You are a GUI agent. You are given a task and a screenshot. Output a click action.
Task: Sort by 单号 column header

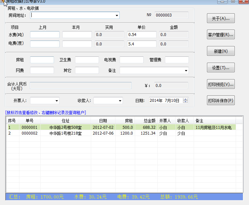pyautogui.click(x=29, y=121)
